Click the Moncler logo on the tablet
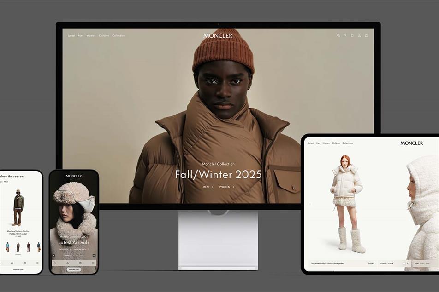The width and height of the screenshot is (439, 292). 411,143
